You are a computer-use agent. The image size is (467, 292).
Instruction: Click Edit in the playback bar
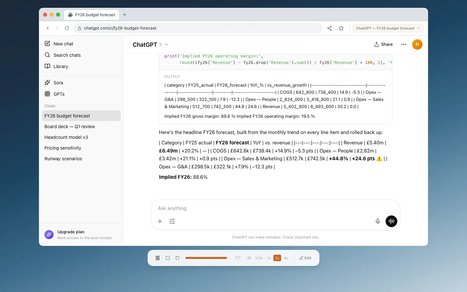(305, 258)
